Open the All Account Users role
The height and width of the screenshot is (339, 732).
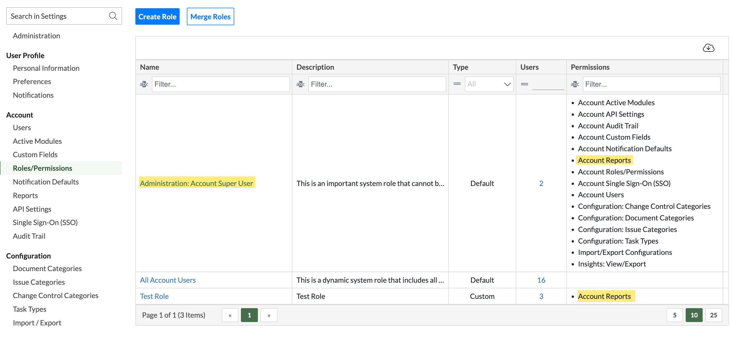(168, 280)
